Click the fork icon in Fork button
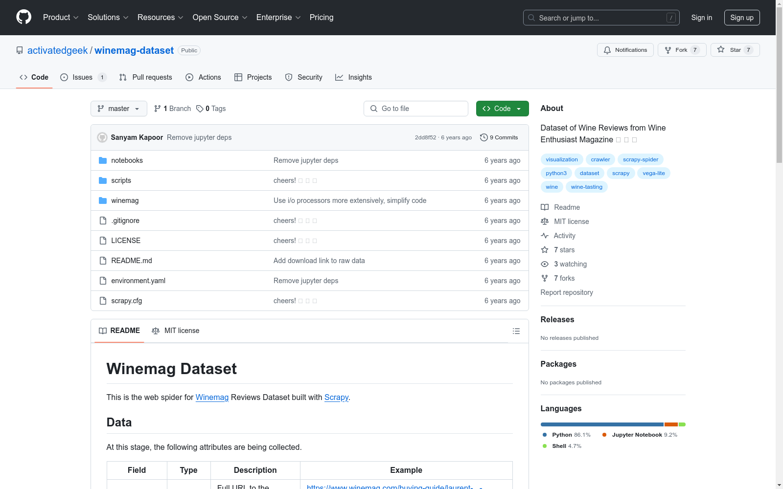Screen dimensions: 783x489 click(x=668, y=50)
